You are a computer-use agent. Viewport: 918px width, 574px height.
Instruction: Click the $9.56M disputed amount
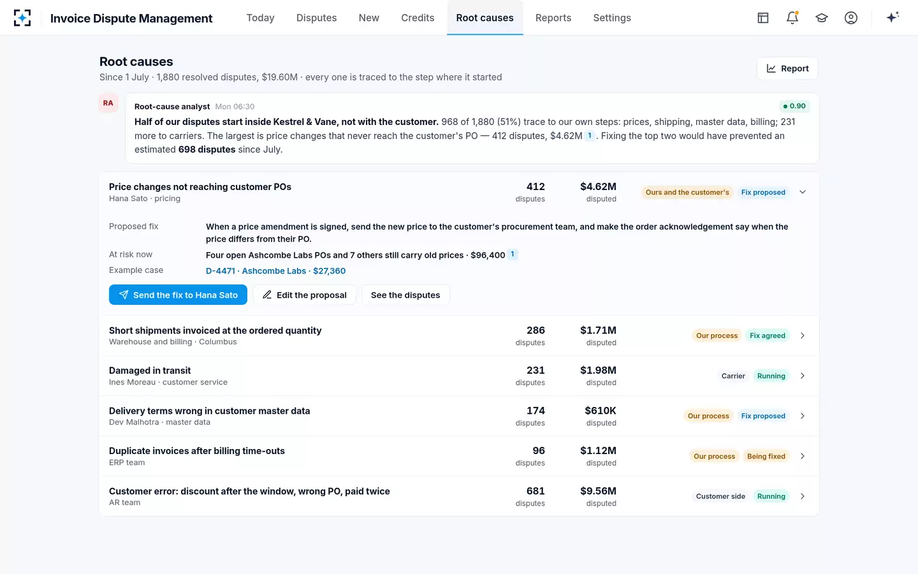(598, 491)
